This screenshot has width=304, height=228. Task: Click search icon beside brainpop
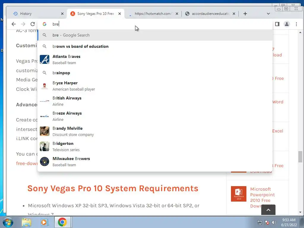click(45, 73)
